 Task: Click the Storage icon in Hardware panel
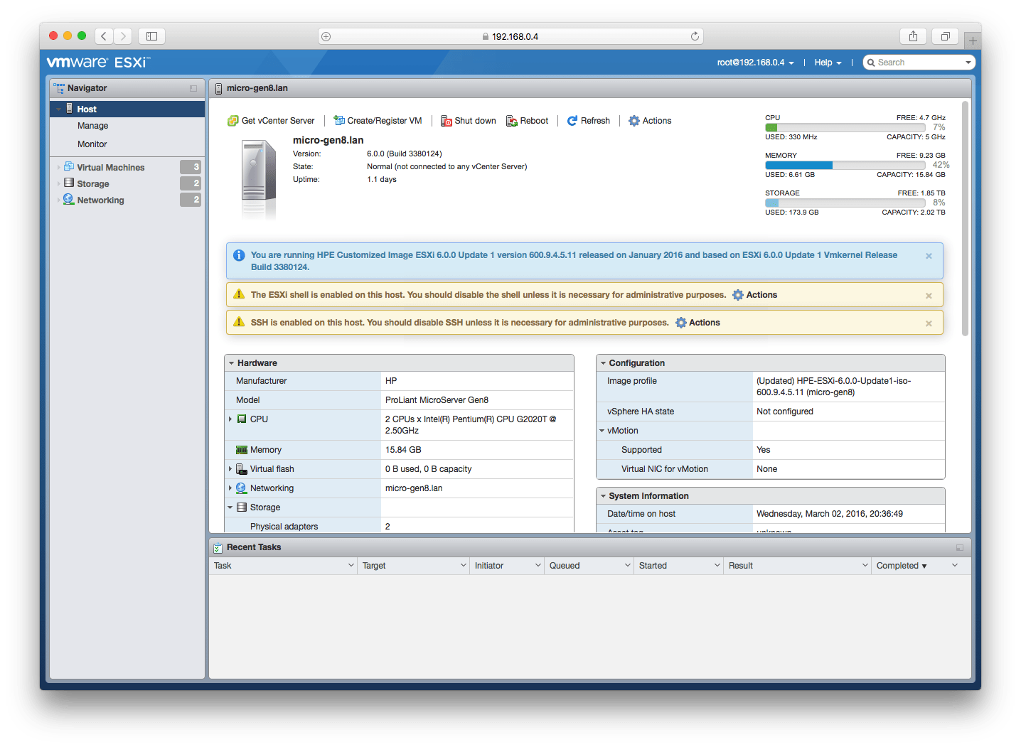click(242, 507)
